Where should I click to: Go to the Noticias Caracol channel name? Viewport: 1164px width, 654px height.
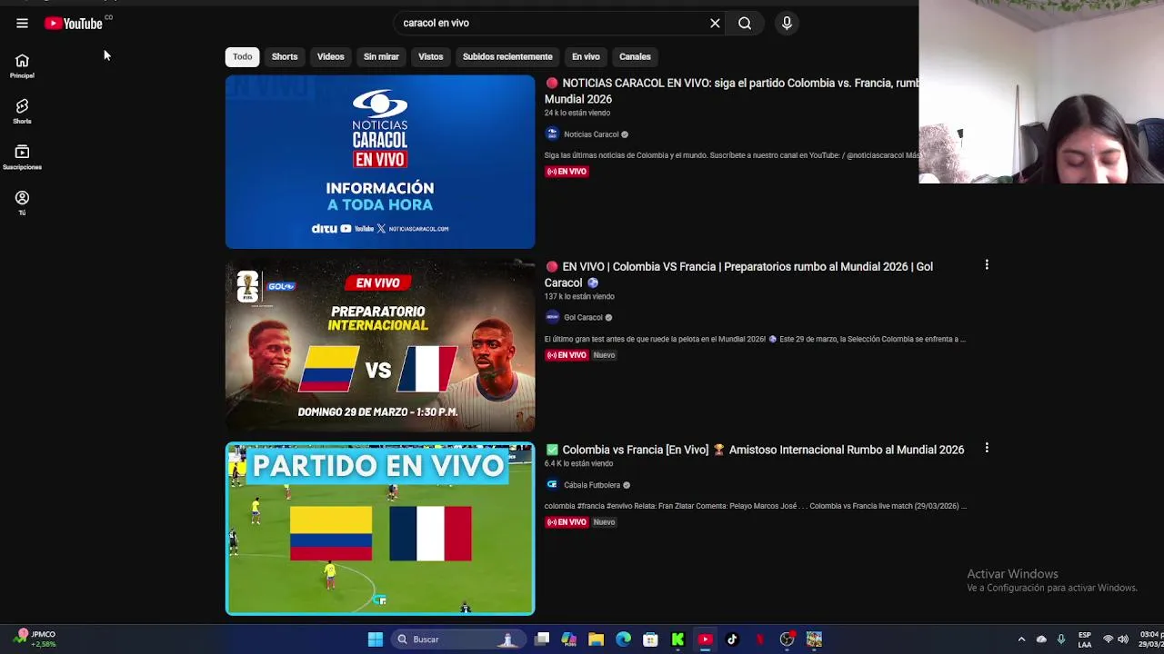pyautogui.click(x=591, y=134)
